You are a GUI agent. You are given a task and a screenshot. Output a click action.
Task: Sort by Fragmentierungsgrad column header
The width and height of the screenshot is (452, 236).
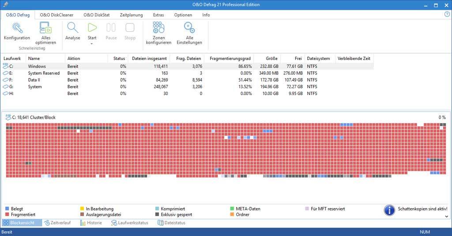click(x=229, y=59)
